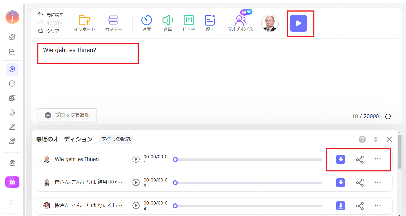Open the compass-like explore sidebar icon
406x216 pixels.
[x=12, y=37]
